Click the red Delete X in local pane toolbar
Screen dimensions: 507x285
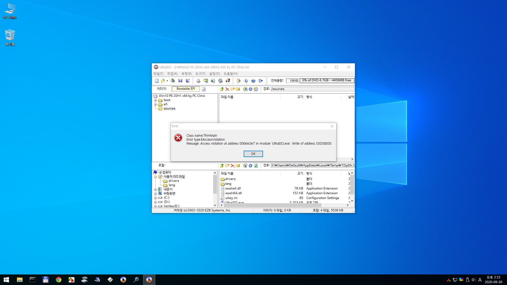(233, 166)
